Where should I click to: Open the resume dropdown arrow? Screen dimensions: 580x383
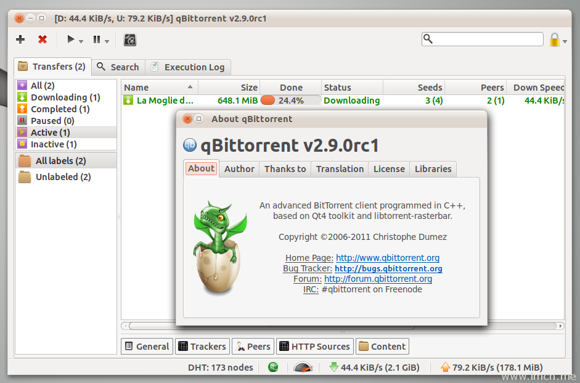pyautogui.click(x=81, y=41)
